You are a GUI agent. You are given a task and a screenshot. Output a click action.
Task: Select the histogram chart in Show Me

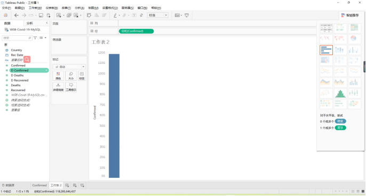(340, 93)
